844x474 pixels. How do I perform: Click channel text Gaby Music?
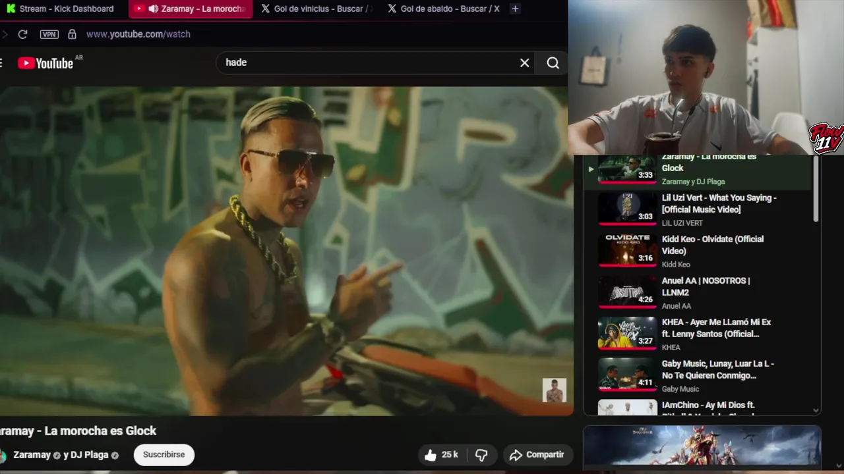tap(680, 389)
